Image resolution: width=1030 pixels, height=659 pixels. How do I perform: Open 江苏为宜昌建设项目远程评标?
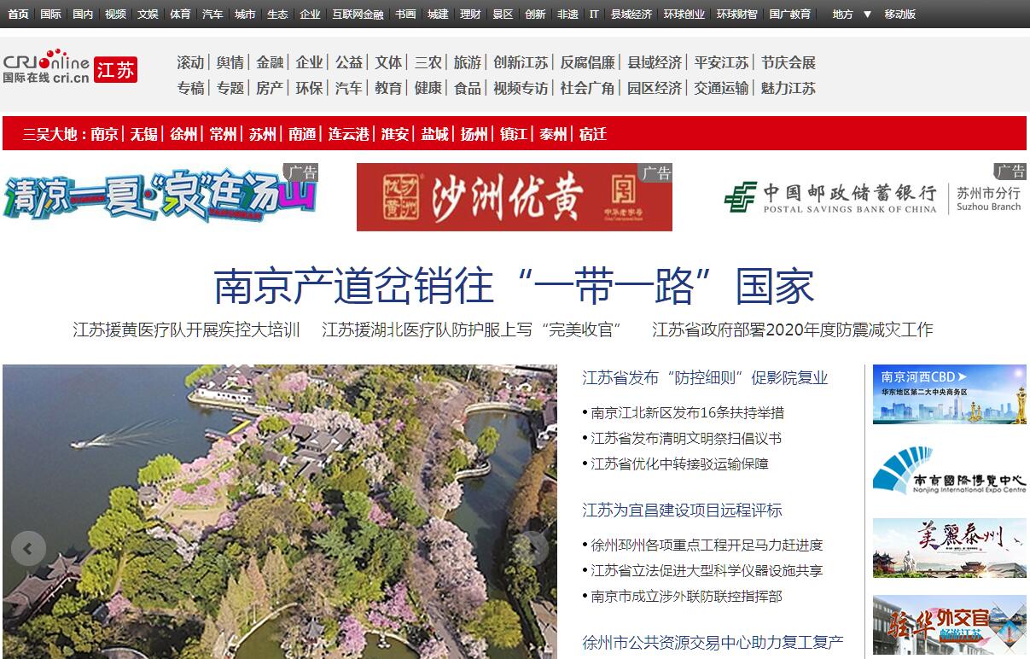[x=683, y=510]
